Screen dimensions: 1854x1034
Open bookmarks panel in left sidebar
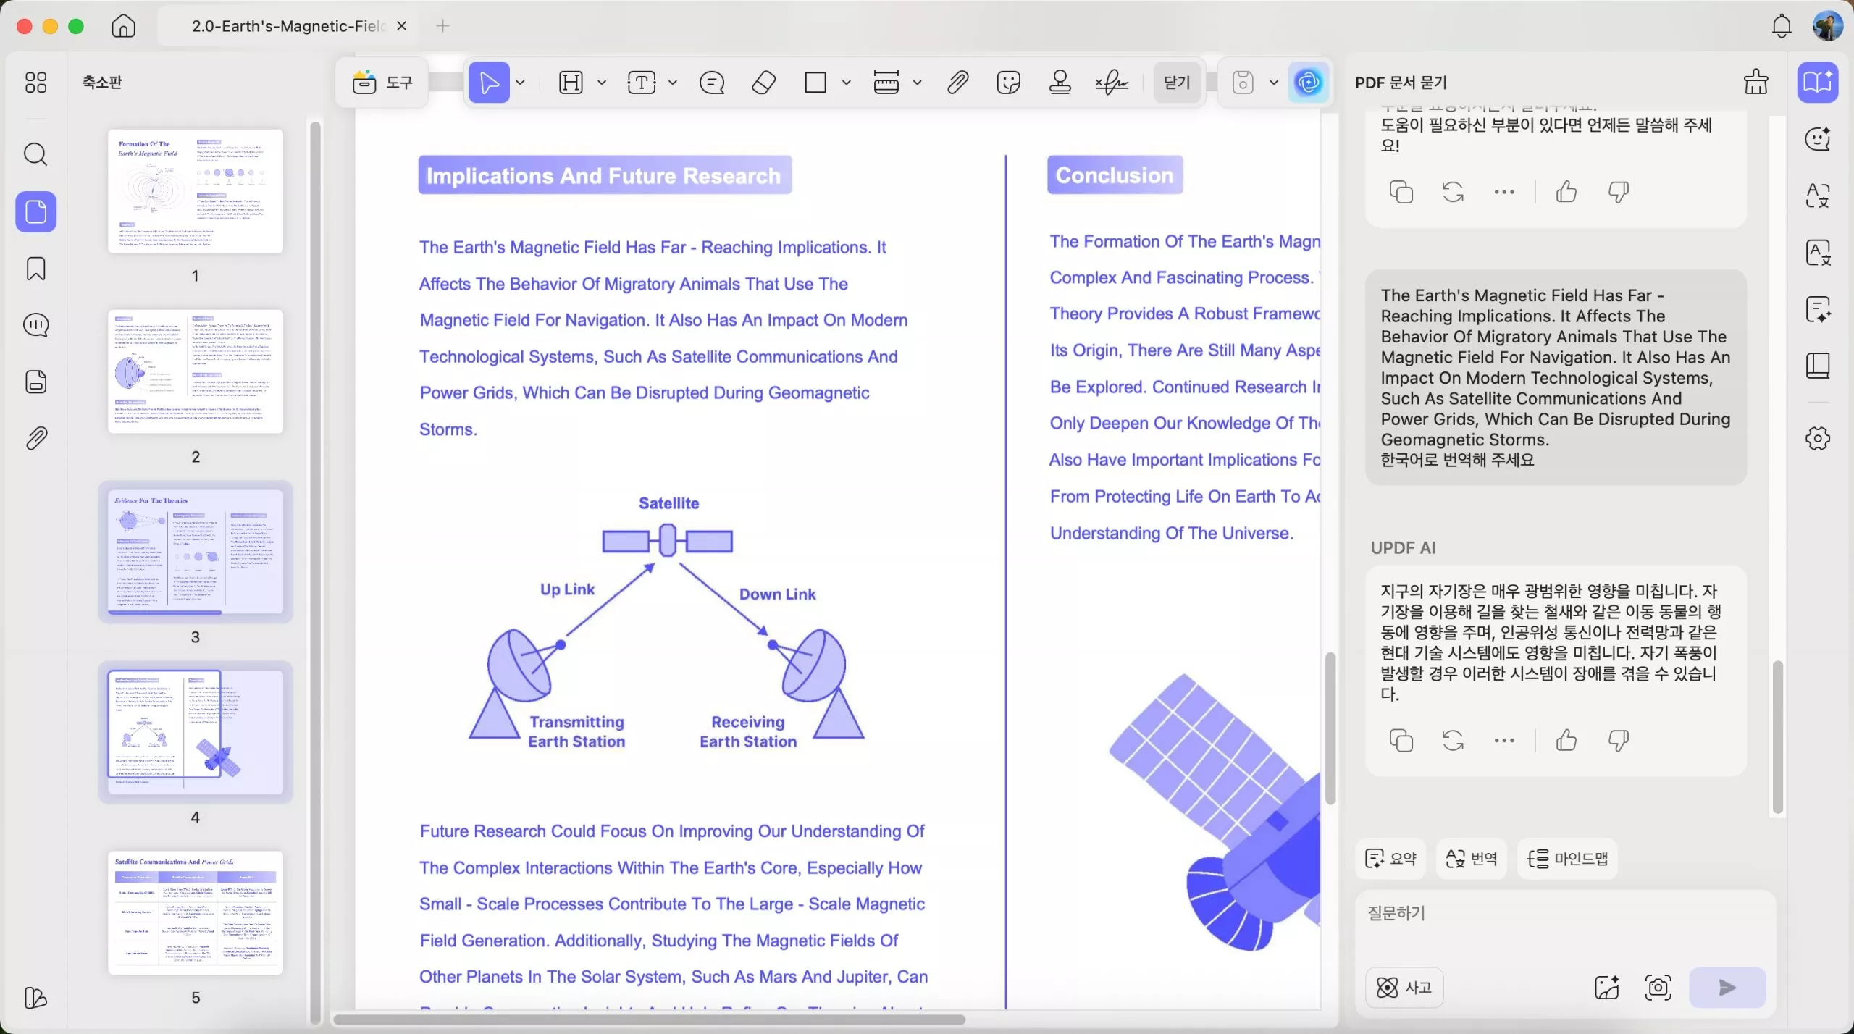pos(35,269)
